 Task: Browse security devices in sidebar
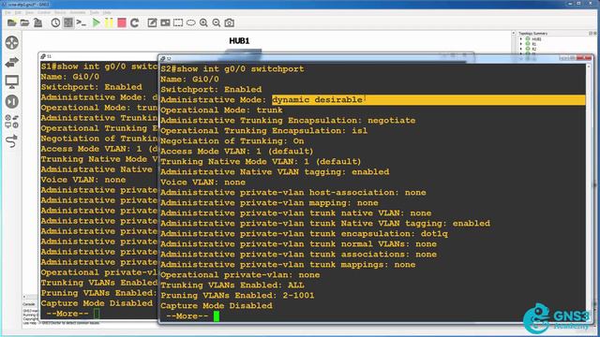coord(12,102)
